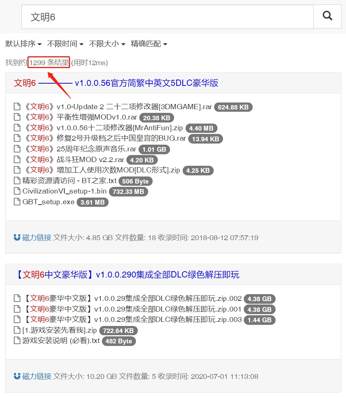Click 磁力链接 link for the 10.20 GB result

coord(37,377)
